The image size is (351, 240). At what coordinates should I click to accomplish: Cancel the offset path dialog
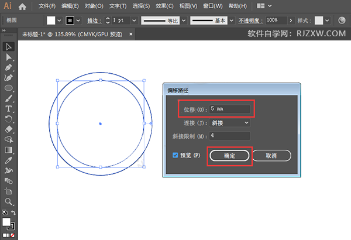pyautogui.click(x=271, y=156)
